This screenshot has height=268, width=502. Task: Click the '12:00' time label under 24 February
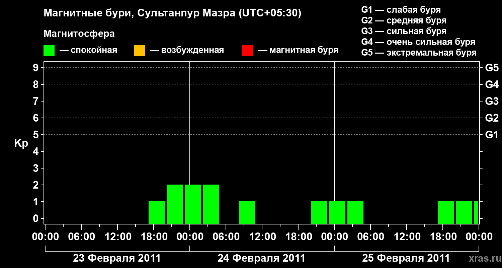click(x=262, y=237)
